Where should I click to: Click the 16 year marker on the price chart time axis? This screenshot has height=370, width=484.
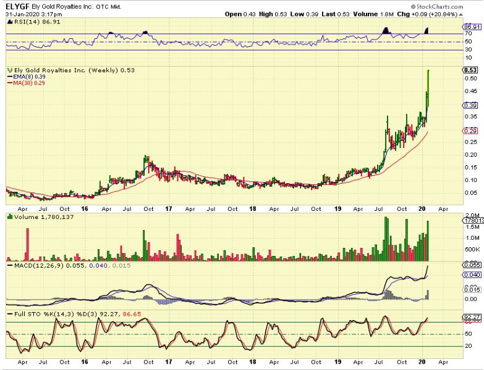(x=85, y=208)
